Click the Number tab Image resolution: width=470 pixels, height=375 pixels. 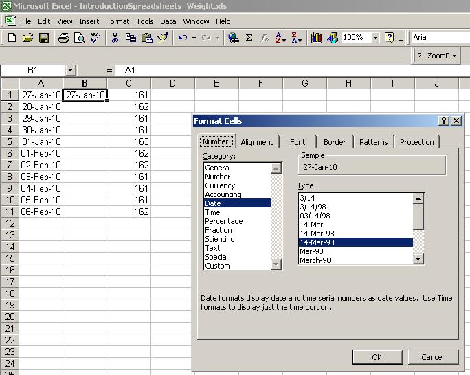[216, 141]
